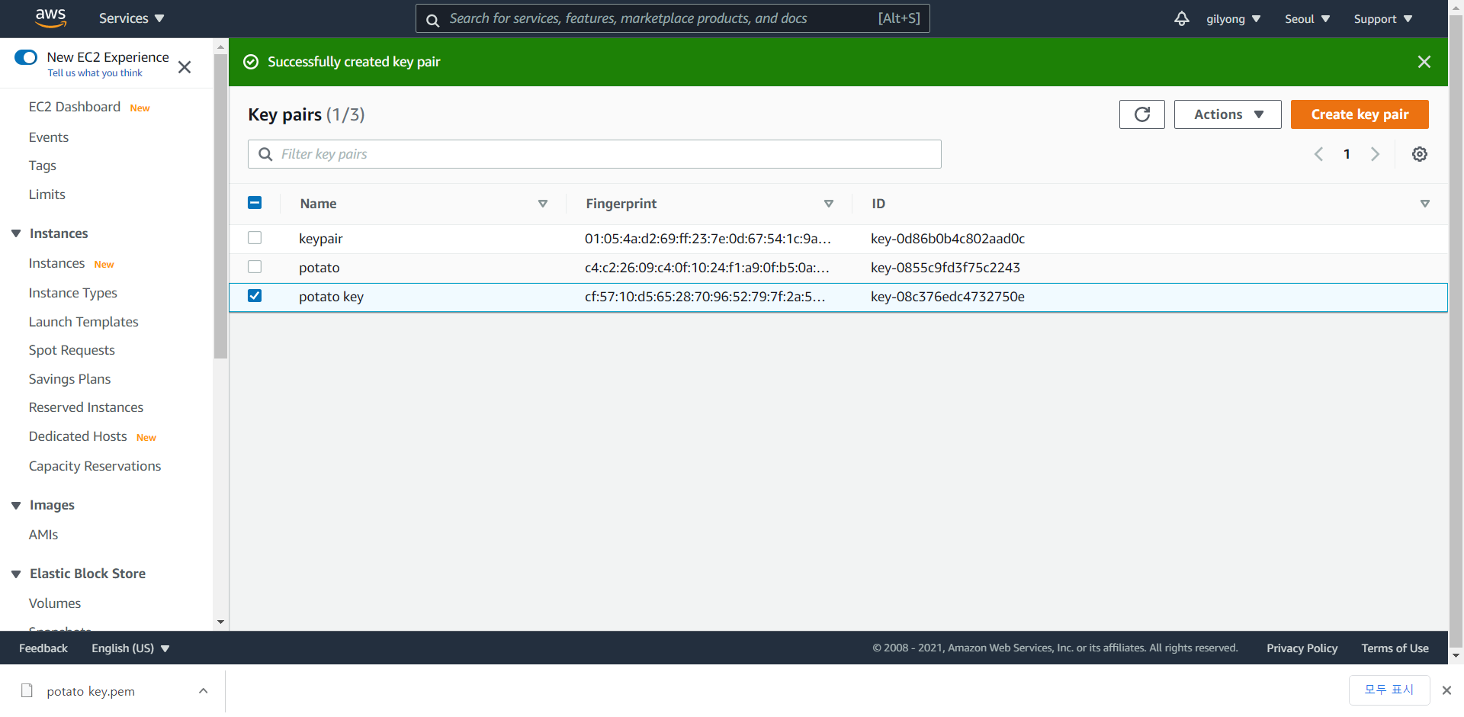
Task: Sort by Name column arrow
Action: coord(543,204)
